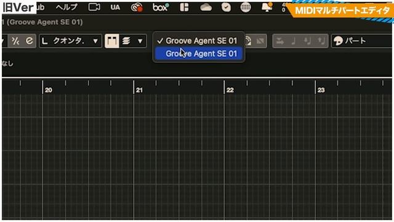Click the round grid globe menu bar icon
The height and width of the screenshot is (222, 394).
pyautogui.click(x=246, y=7)
